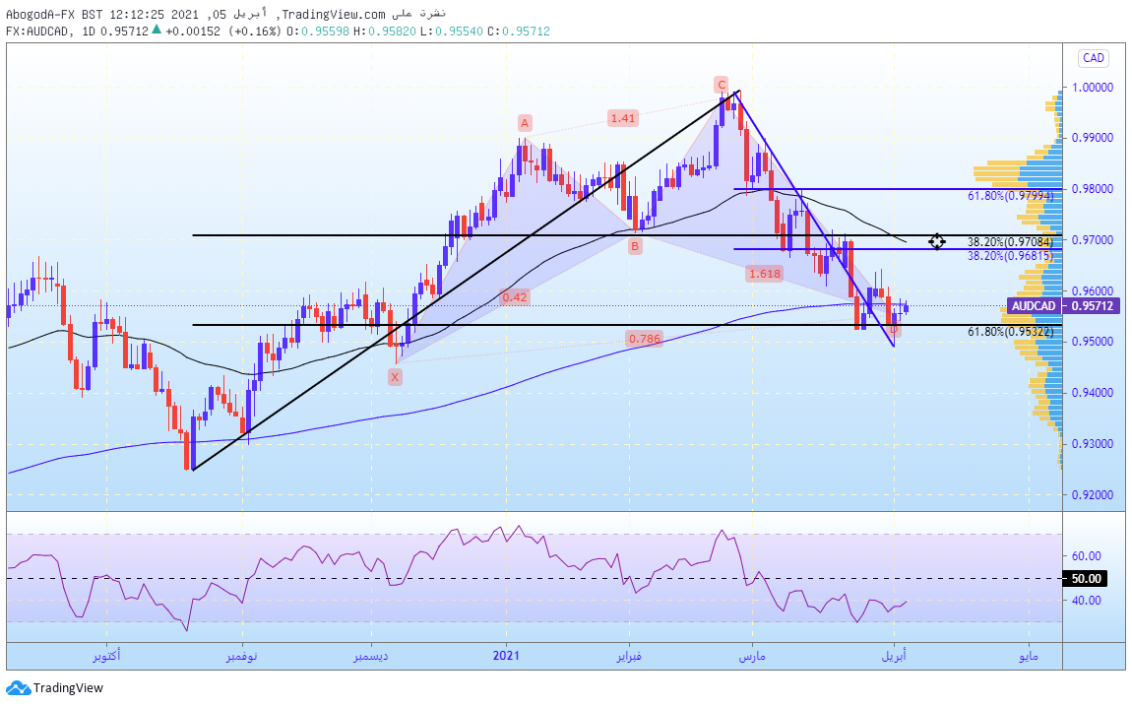The width and height of the screenshot is (1132, 706).
Task: Click the مايو time axis label
Action: (x=1028, y=656)
